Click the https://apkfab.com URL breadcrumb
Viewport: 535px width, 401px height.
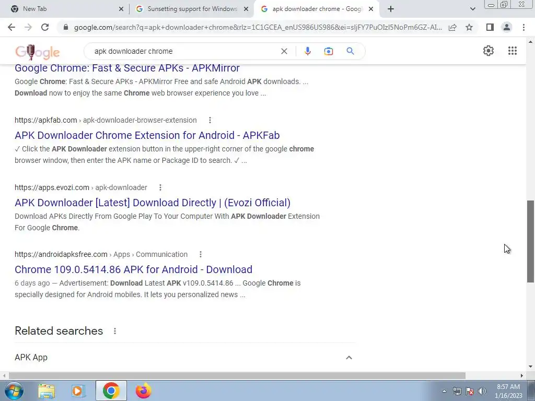pyautogui.click(x=46, y=120)
